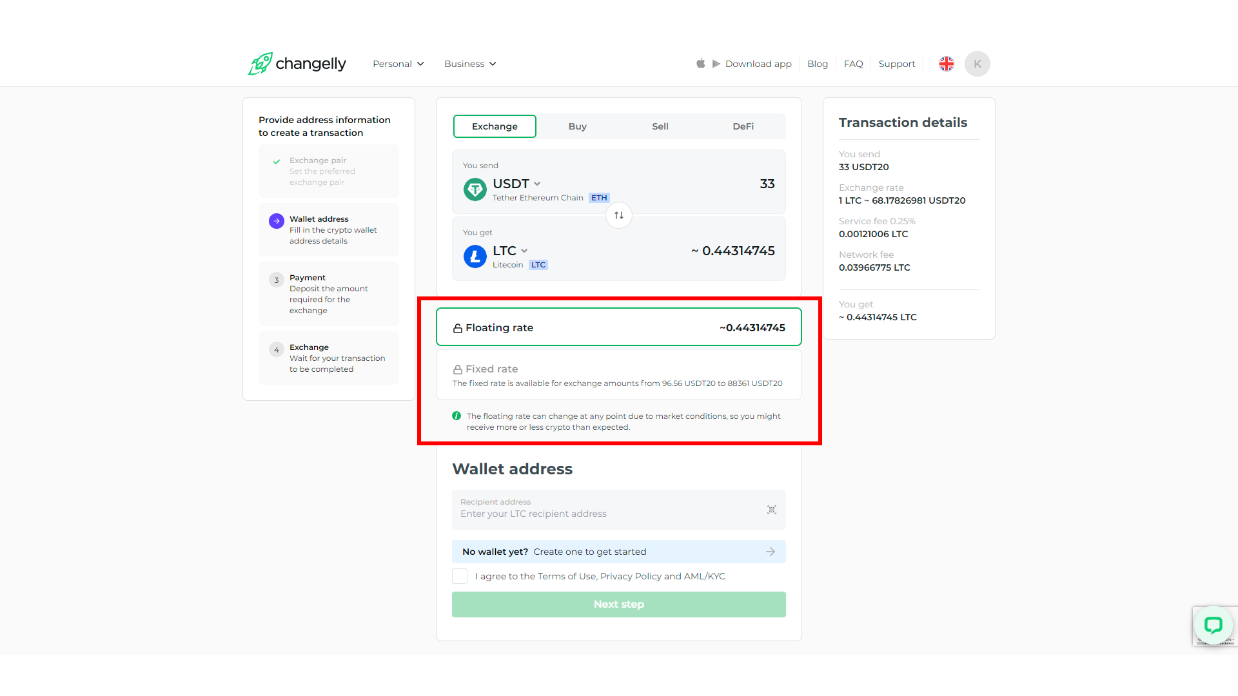Click the exchange rate value 68.17826981 USDT20
This screenshot has width=1238, height=696.
coord(919,200)
